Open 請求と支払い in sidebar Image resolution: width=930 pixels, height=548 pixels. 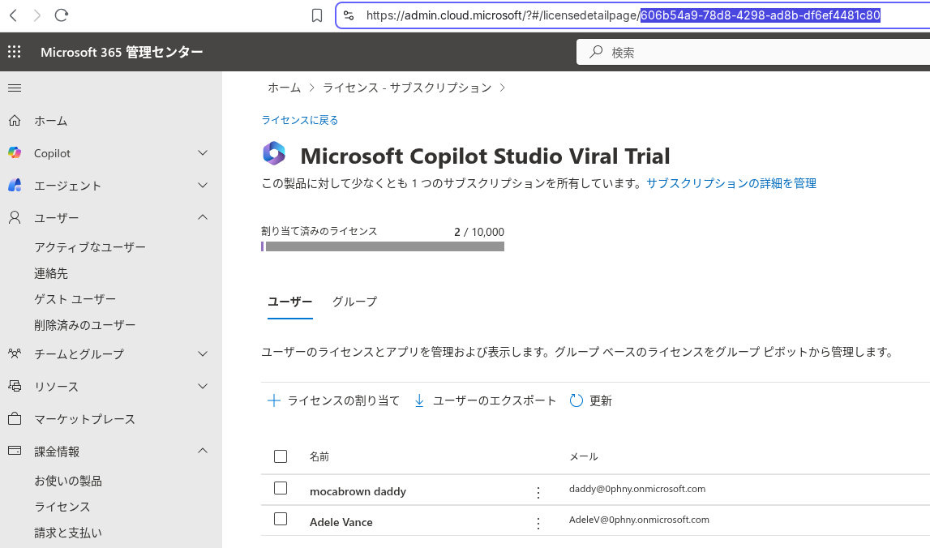pos(68,533)
